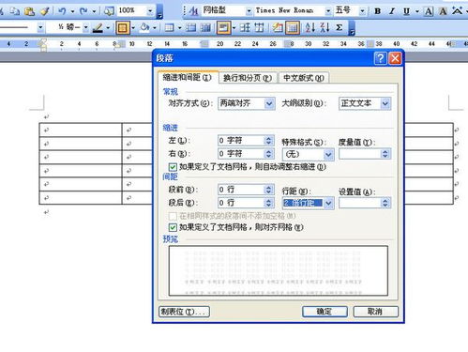
Task: Click the first table cell in document
Action: (81, 130)
